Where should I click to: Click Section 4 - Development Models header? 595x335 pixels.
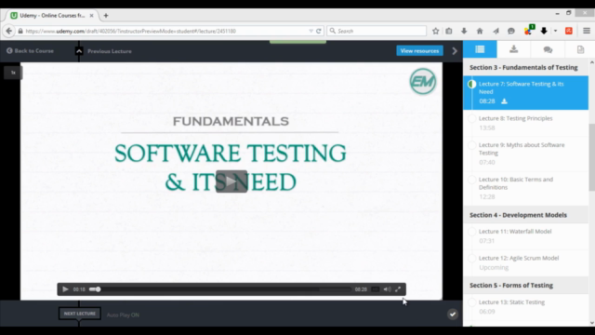point(525,215)
